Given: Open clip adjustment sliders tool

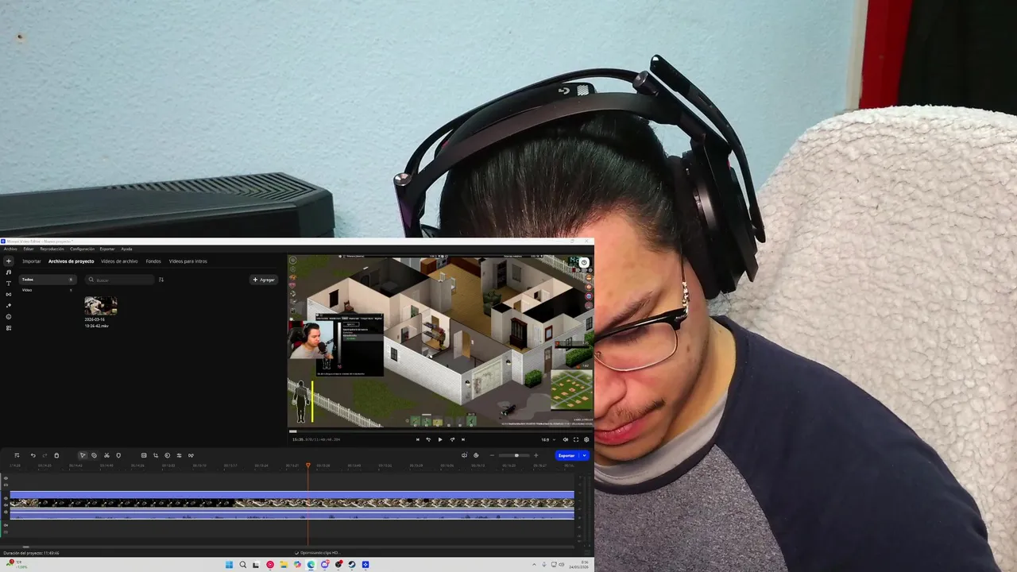Looking at the screenshot, I should 179,455.
